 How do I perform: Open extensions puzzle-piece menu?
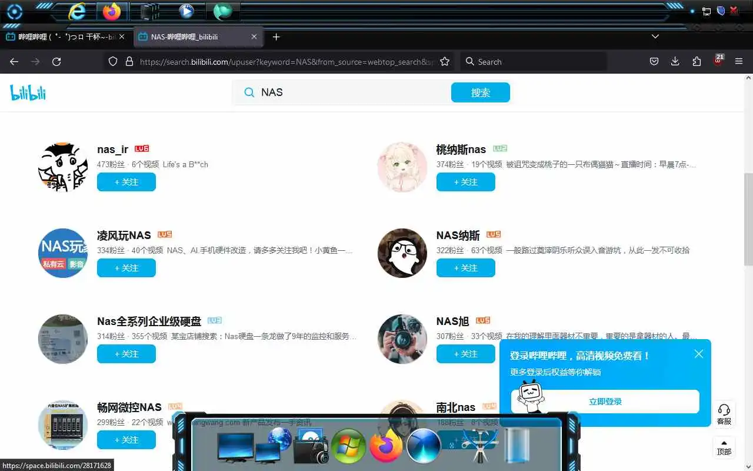point(697,62)
